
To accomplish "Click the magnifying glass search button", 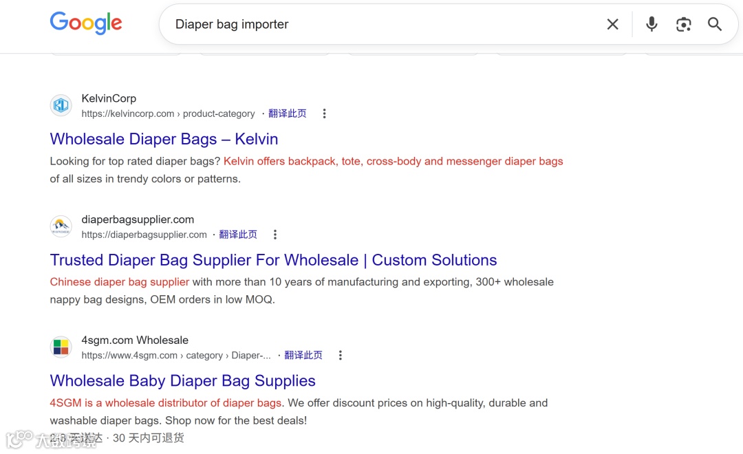I will tap(715, 24).
